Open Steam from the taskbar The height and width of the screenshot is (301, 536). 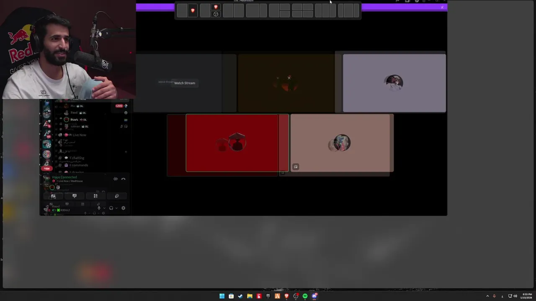[x=240, y=296]
